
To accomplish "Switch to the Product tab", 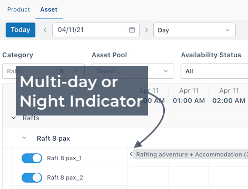I will click(x=18, y=9).
